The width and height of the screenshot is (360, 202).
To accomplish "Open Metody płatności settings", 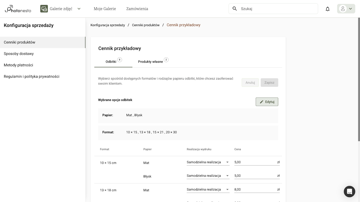I will 18,65.
